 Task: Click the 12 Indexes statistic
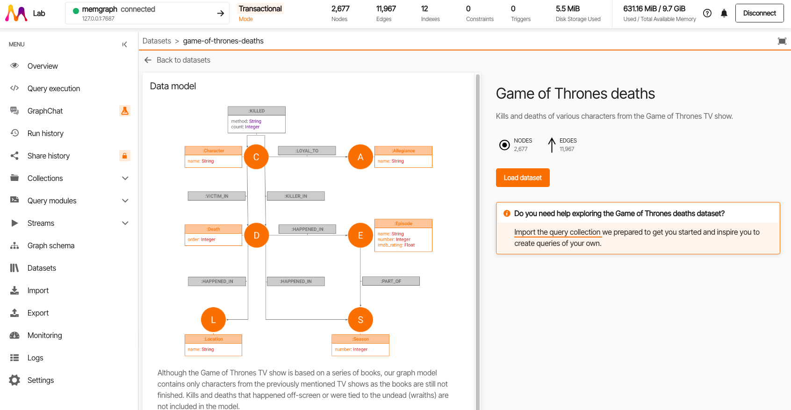430,14
